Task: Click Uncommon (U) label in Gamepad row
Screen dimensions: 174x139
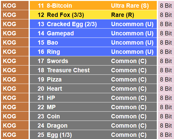Action: click(x=132, y=33)
